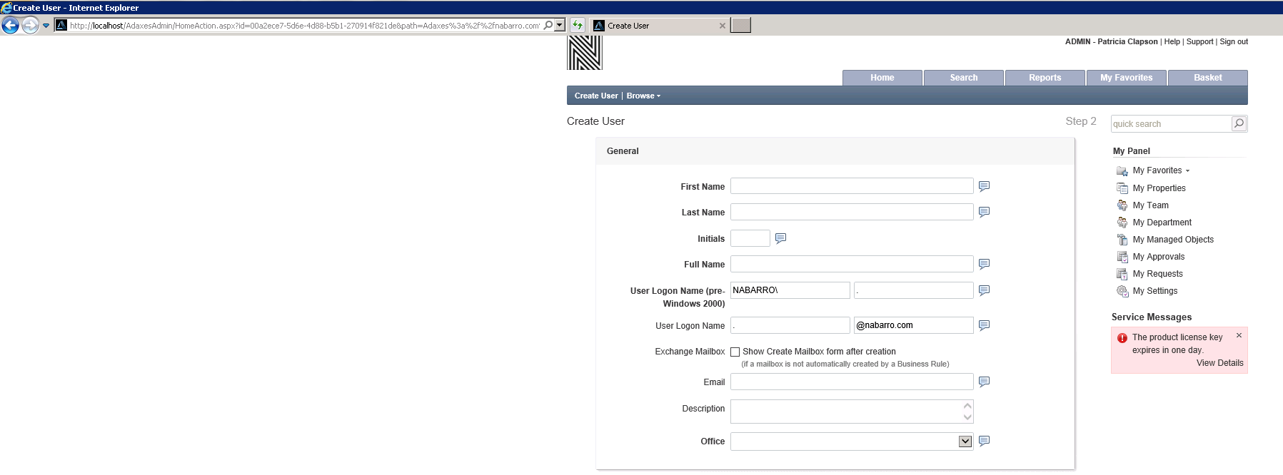Click the My Managed Objects icon
Viewport: 1283px width, 475px height.
(x=1122, y=240)
